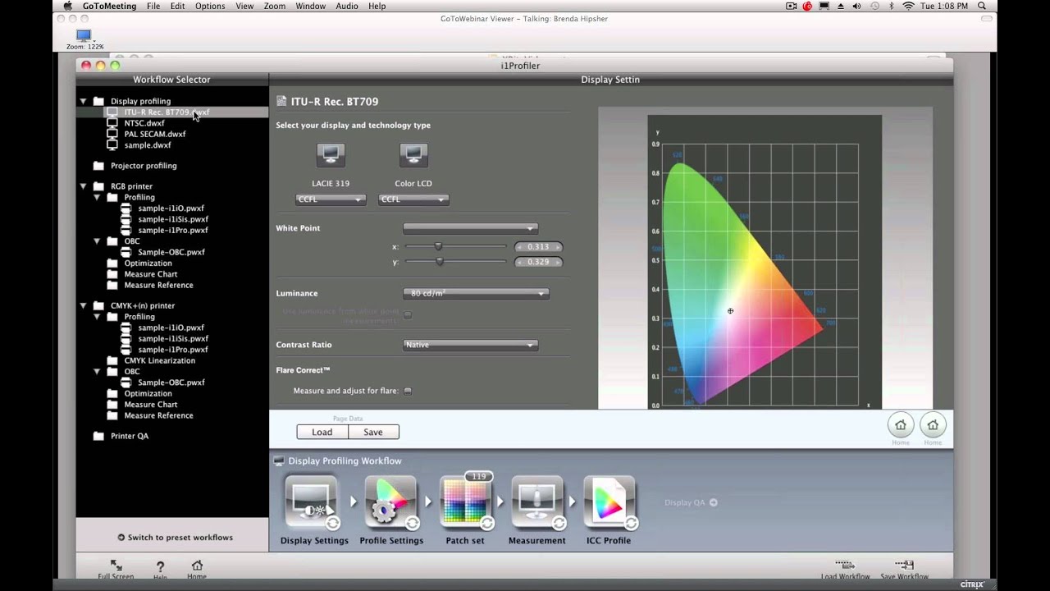Collapse OBC folder under CMYK+(n) printer
Screen dimensions: 1050x591
(97, 371)
